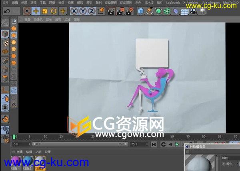Open viewport 显示 (Display) menu
Image resolution: width=240 pixels, height=171 pixels.
(49, 20)
